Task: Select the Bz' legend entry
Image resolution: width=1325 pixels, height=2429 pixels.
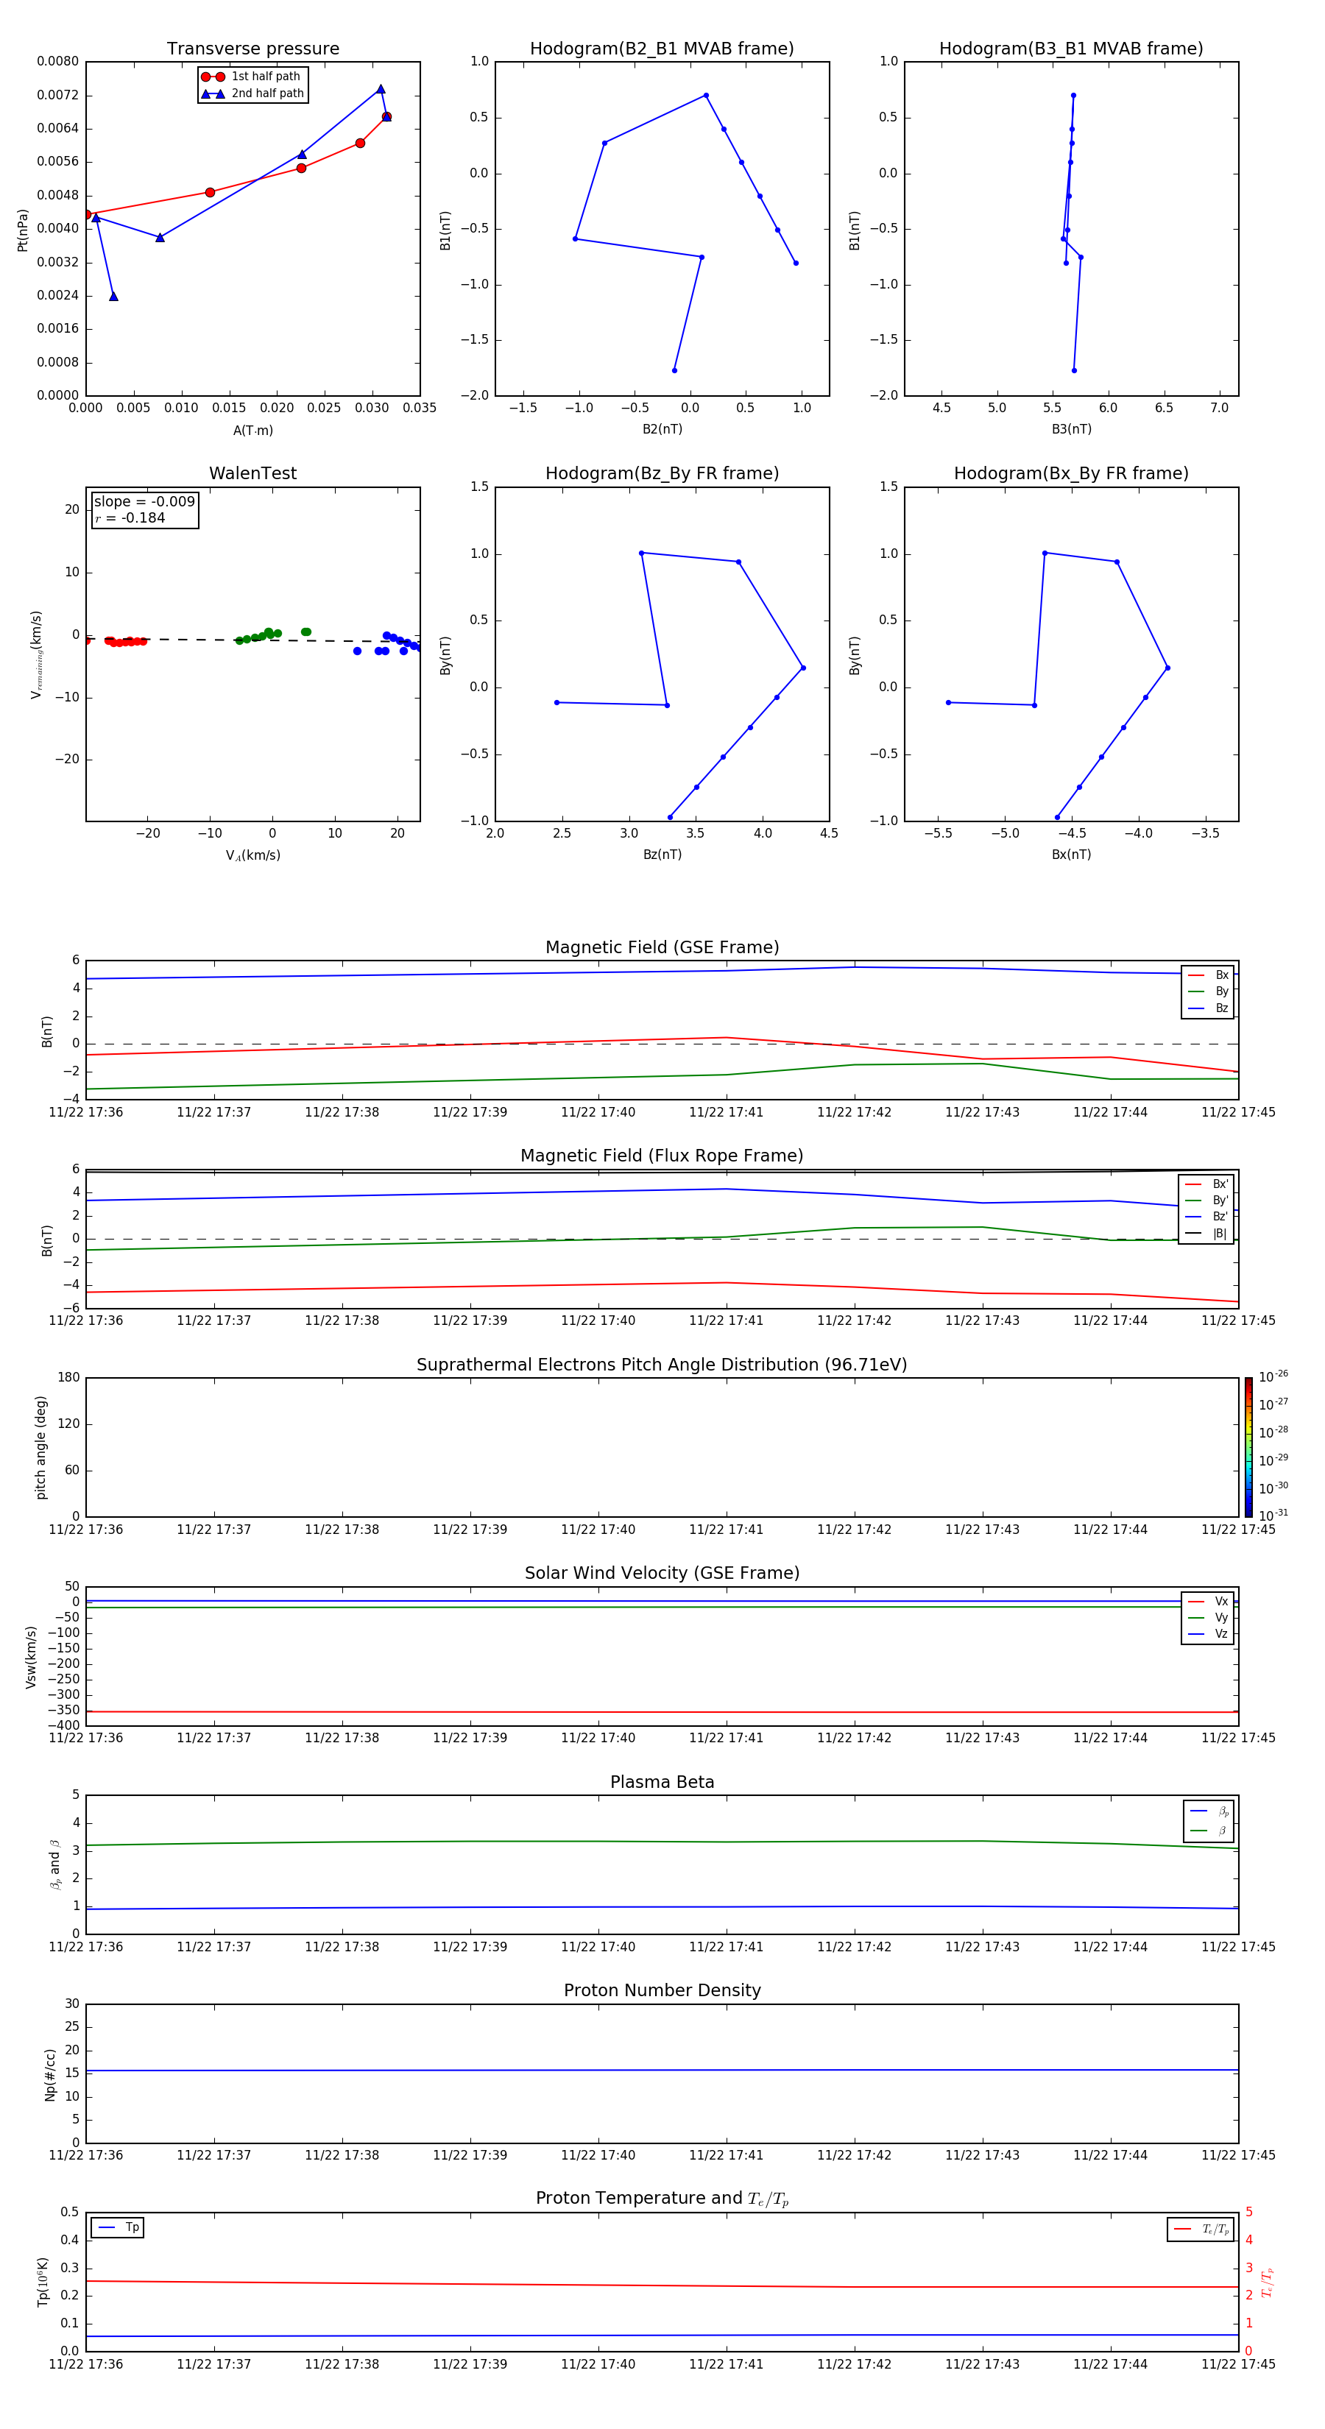Action: click(1206, 1217)
